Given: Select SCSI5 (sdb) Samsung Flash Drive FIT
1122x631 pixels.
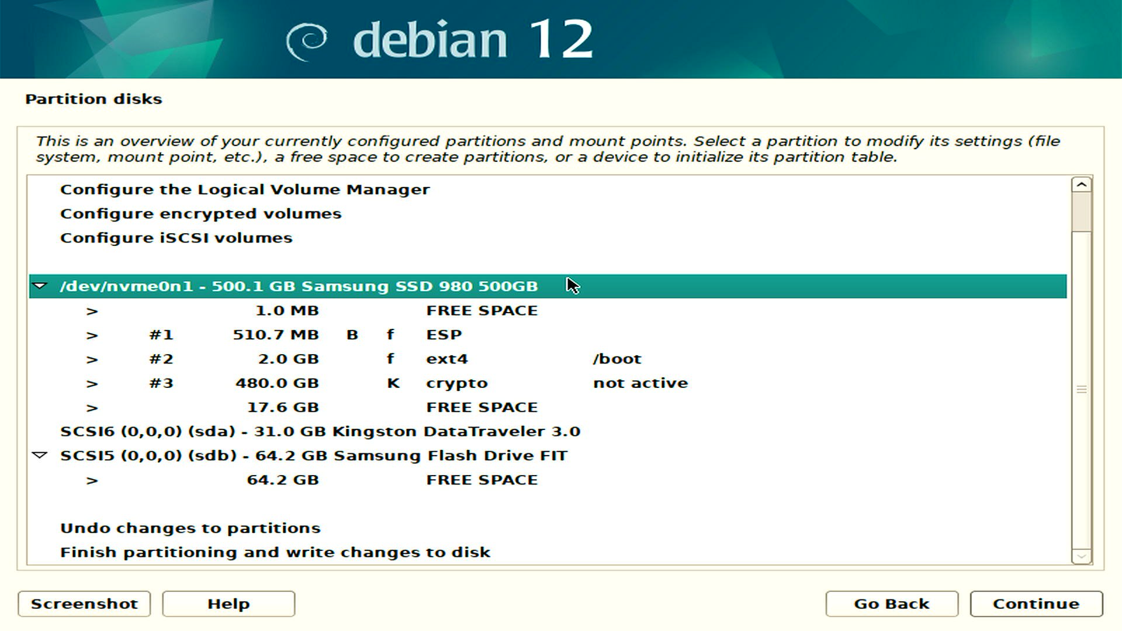Looking at the screenshot, I should 548,456.
